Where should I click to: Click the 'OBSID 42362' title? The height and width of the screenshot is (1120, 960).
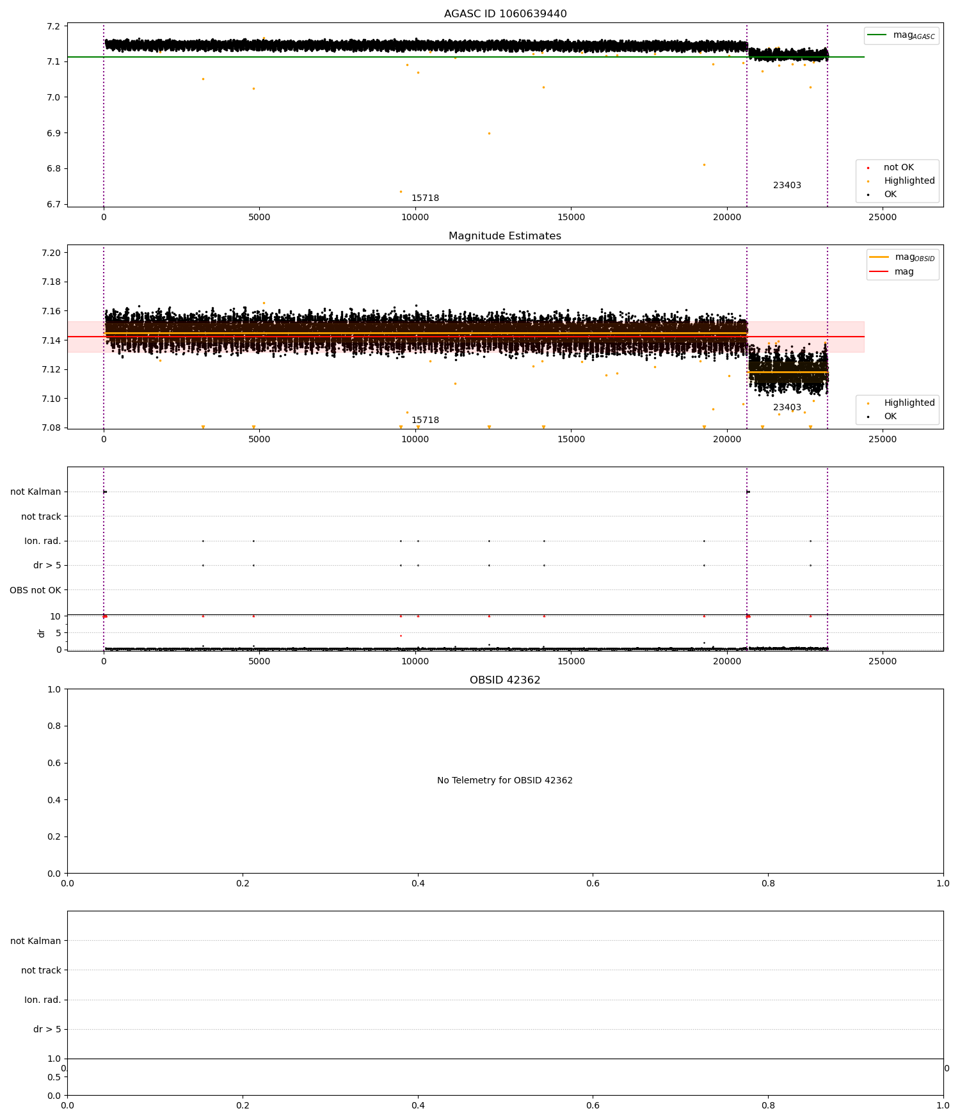[x=505, y=680]
